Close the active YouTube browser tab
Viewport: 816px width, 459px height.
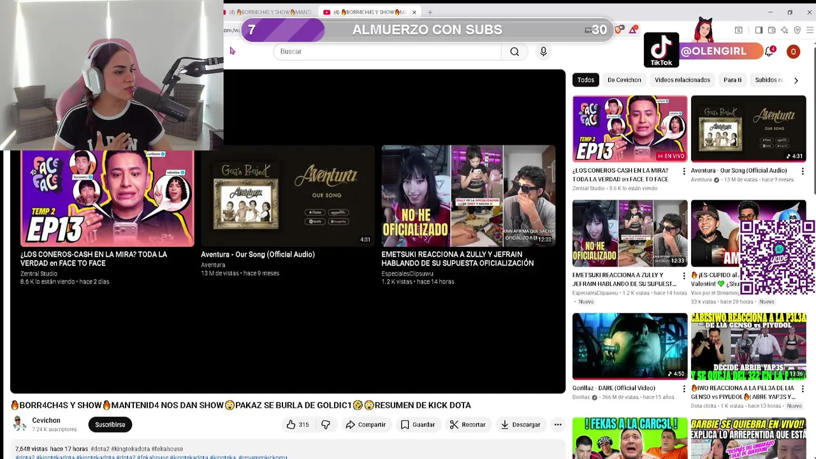tap(414, 12)
